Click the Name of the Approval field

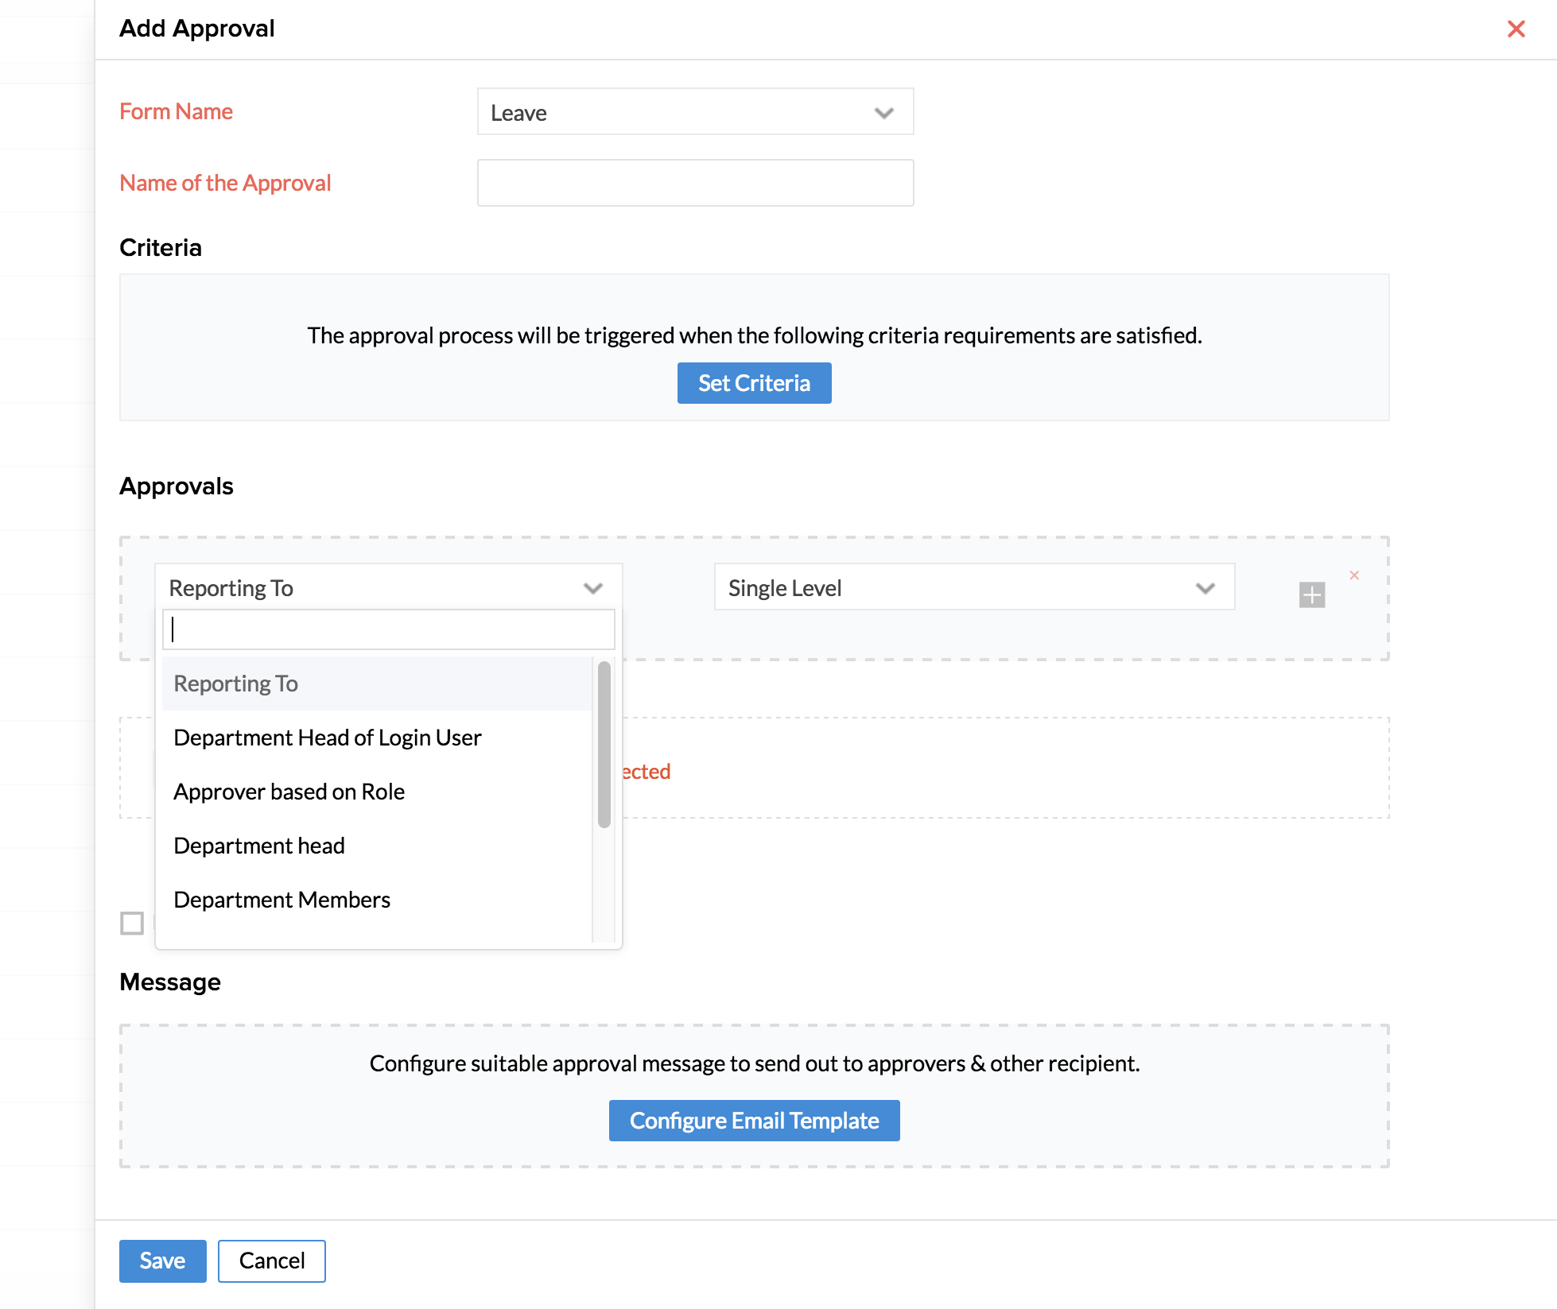(x=694, y=183)
